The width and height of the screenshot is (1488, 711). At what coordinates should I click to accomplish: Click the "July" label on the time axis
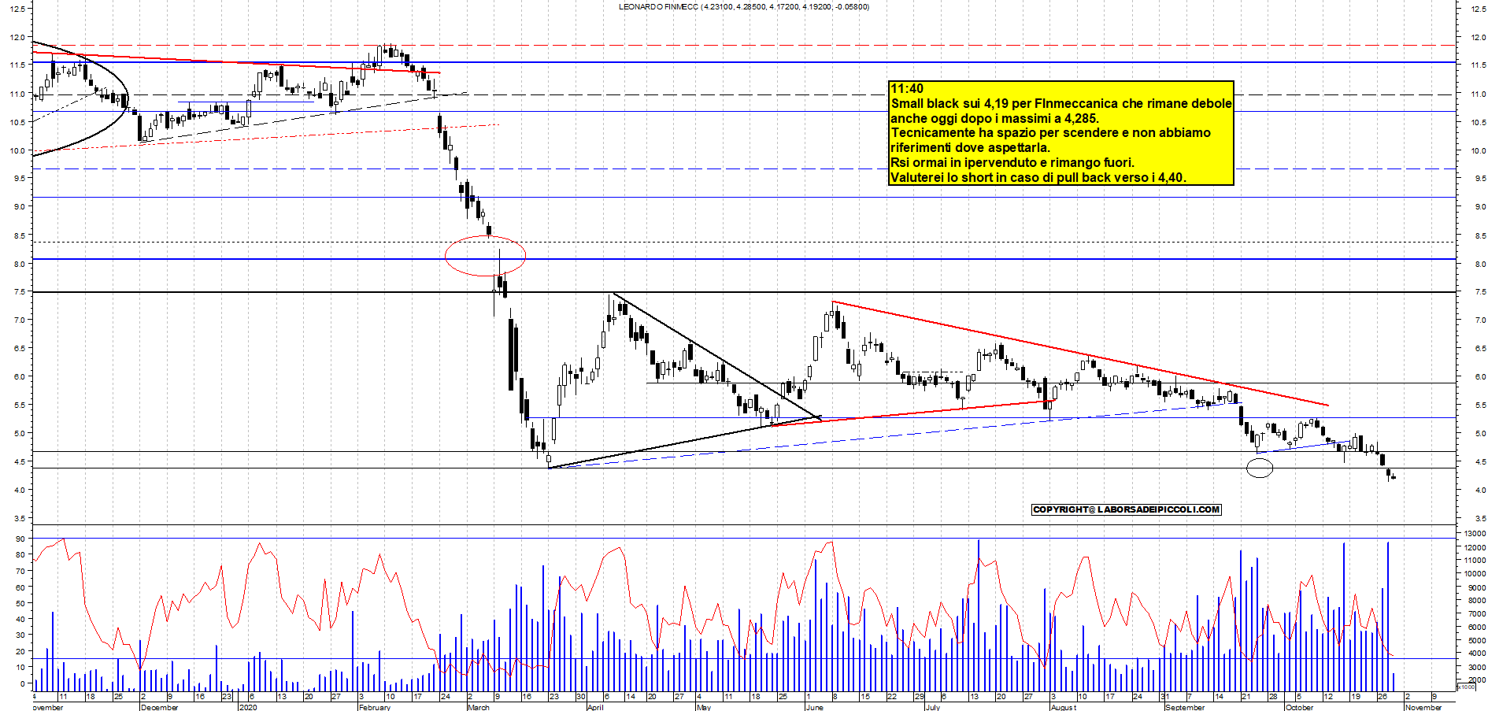pos(932,707)
